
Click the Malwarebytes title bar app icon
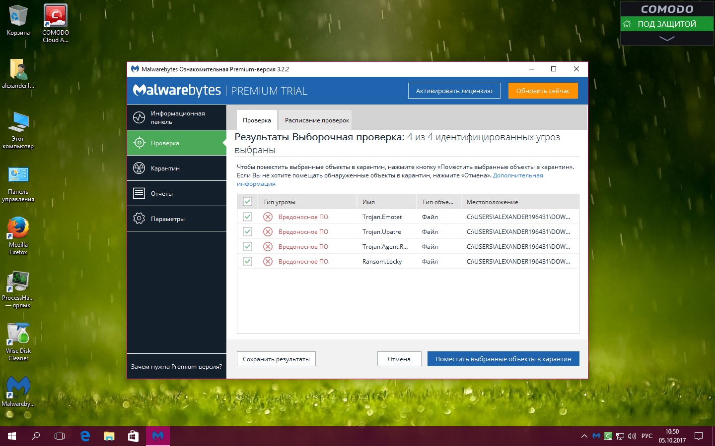pyautogui.click(x=135, y=69)
